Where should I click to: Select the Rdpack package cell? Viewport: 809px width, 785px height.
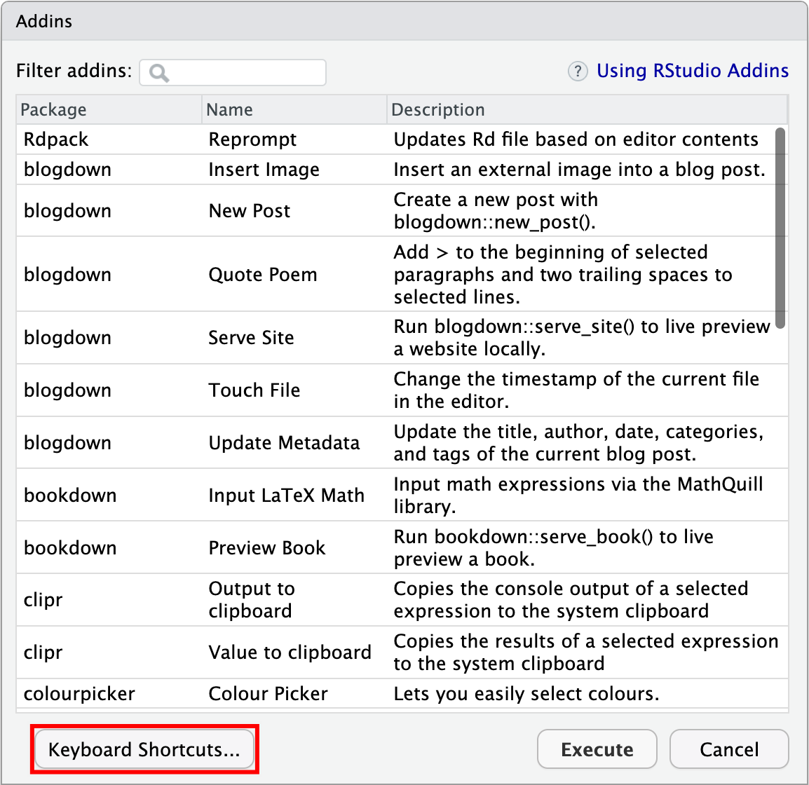[x=55, y=139]
